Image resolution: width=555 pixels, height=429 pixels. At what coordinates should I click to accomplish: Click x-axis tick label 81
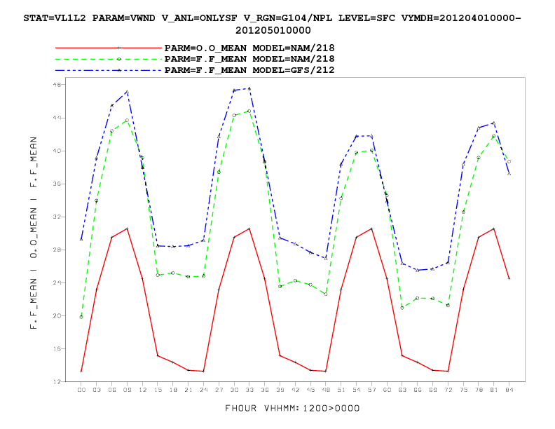tap(494, 390)
